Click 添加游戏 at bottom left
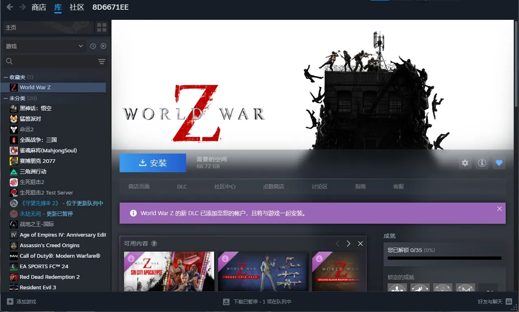The image size is (519, 312). coord(22,302)
